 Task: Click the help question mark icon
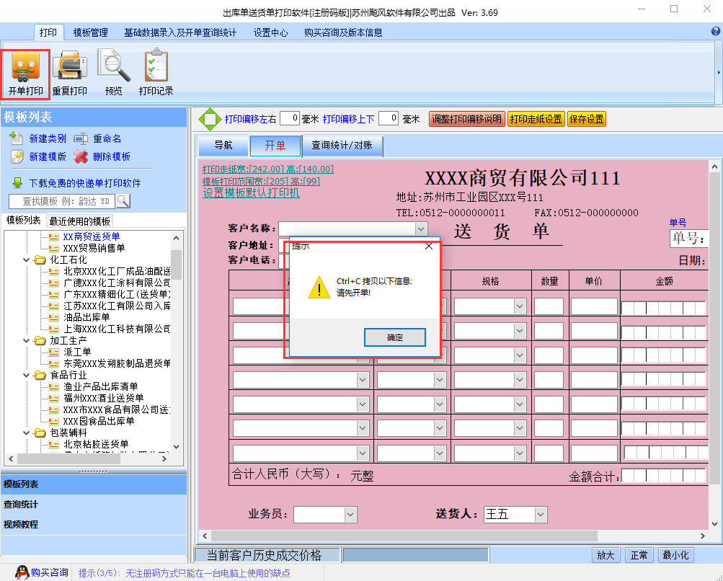(x=716, y=31)
